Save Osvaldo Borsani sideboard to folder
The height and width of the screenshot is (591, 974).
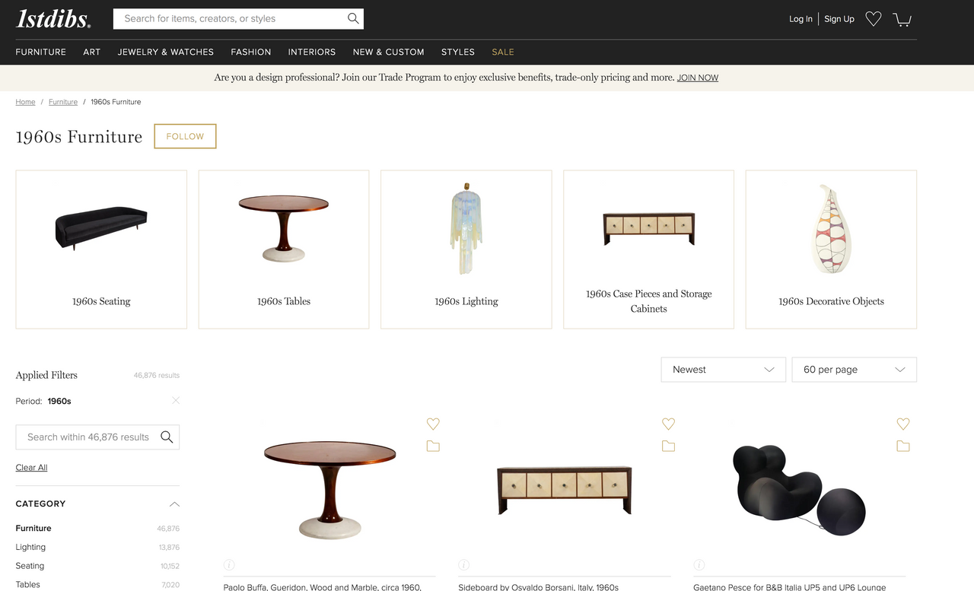[x=668, y=446]
